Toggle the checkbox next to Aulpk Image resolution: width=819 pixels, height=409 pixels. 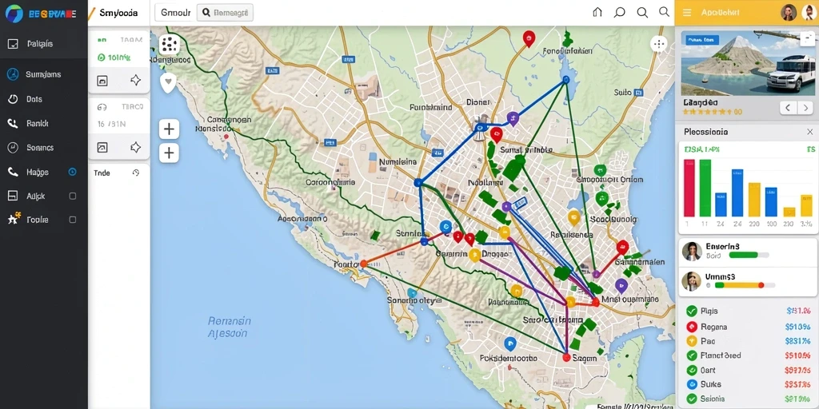coord(73,197)
